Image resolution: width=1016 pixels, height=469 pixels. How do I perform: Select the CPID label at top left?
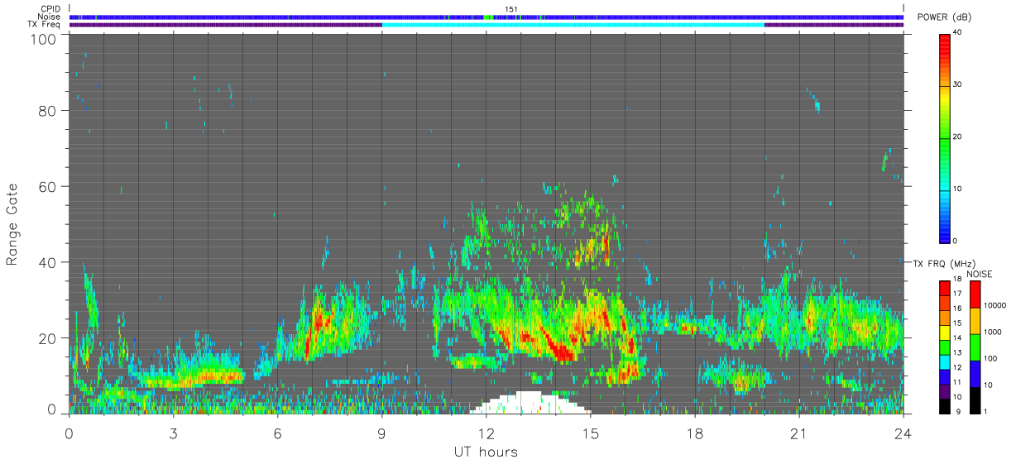click(x=52, y=9)
